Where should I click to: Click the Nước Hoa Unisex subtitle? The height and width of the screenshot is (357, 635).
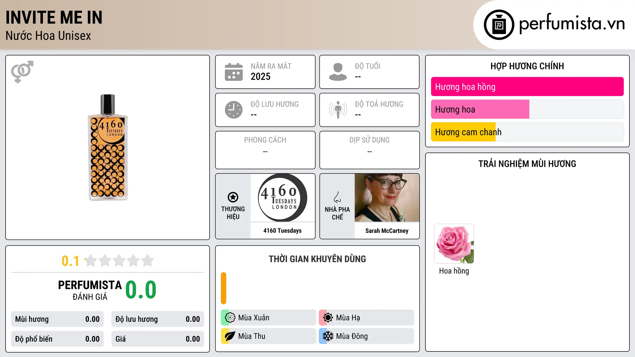click(48, 36)
